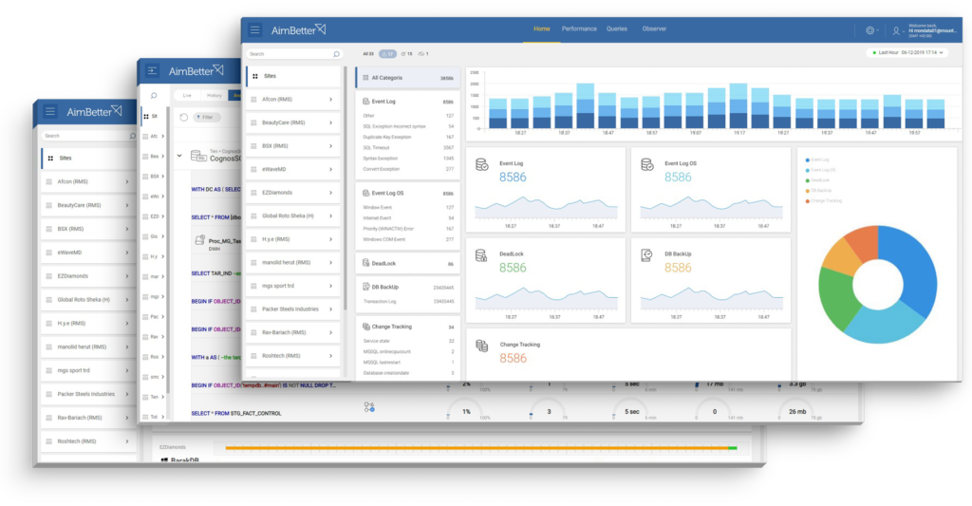
Task: Toggle the cloud '1' status filter
Action: 423,54
